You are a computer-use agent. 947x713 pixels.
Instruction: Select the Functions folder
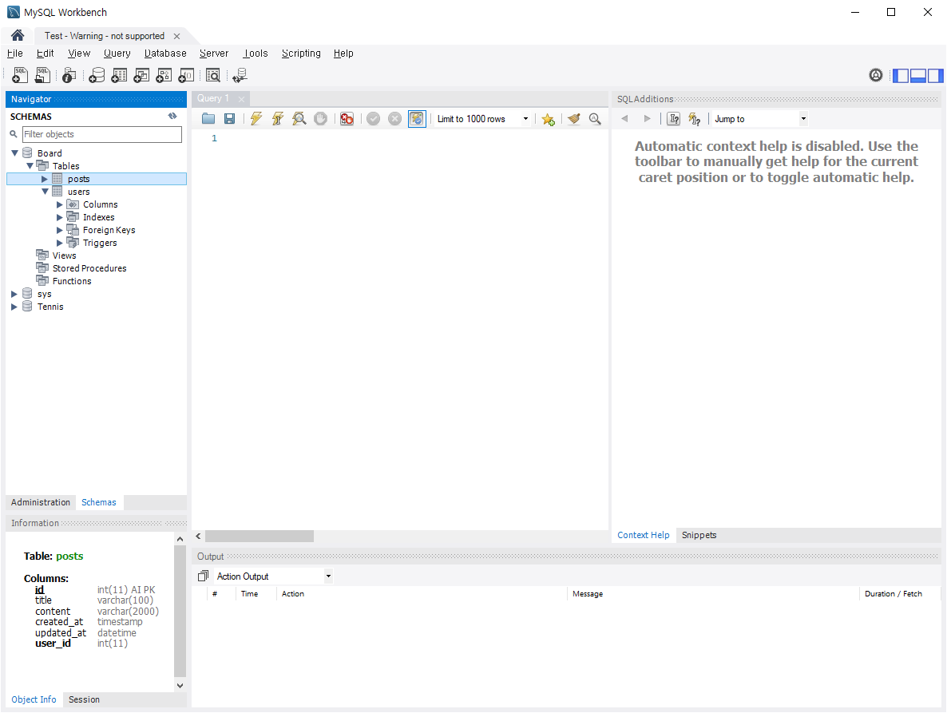click(x=72, y=281)
